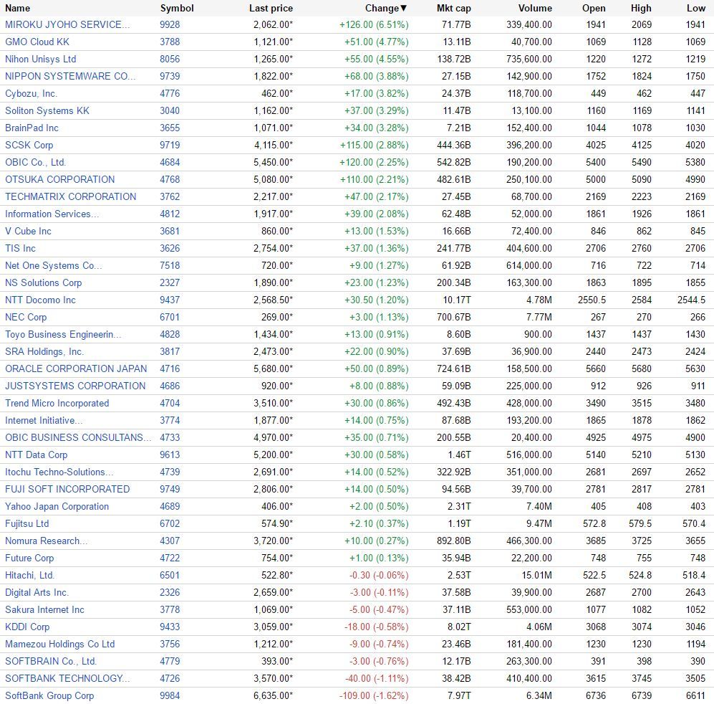Open TIS Inc link
The width and height of the screenshot is (714, 704).
coord(21,249)
